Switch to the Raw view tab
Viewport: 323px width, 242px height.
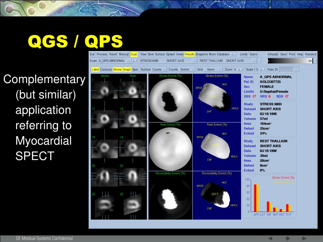point(144,54)
